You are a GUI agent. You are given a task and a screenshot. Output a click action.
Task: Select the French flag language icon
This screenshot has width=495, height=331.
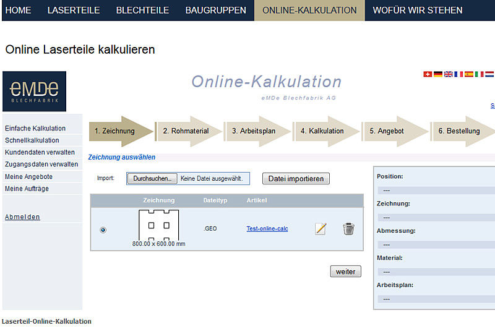[x=458, y=74]
